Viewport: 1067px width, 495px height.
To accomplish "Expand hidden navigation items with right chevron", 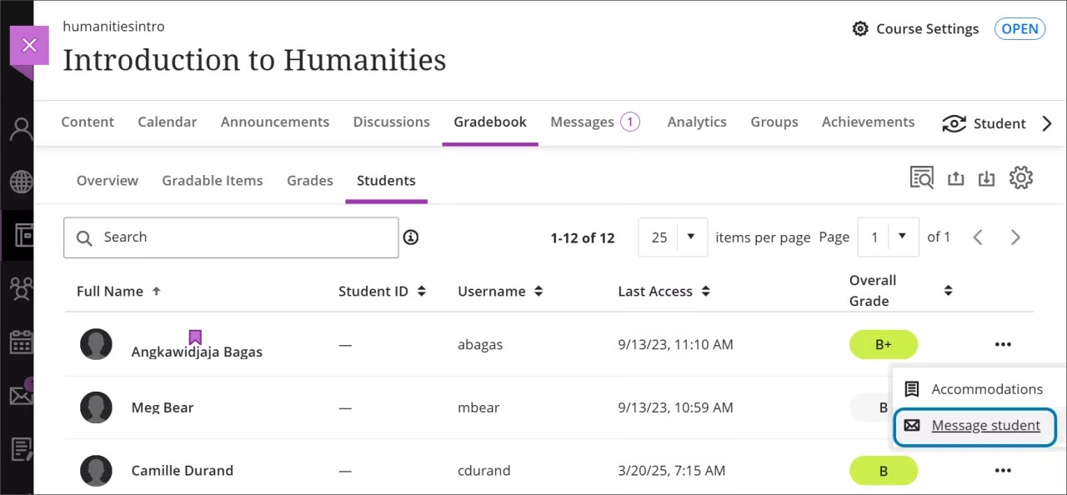I will pos(1047,122).
